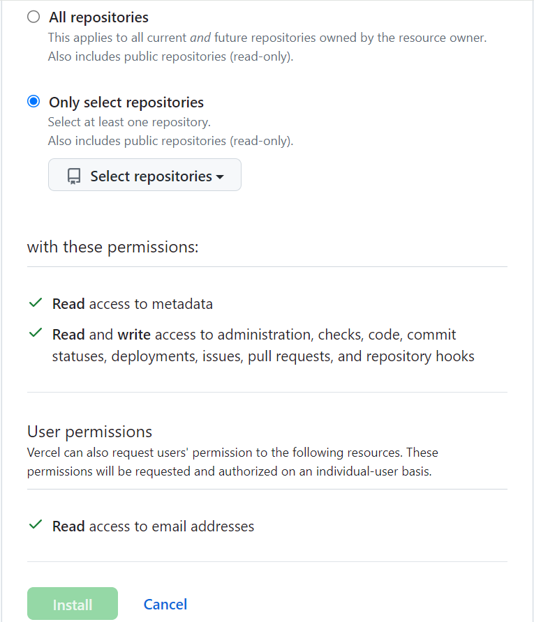Click the "Read access to metadata" text
Viewport: 534px width, 622px height.
(133, 304)
